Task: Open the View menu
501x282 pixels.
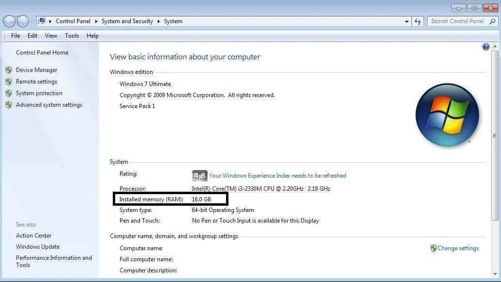Action: pyautogui.click(x=51, y=36)
